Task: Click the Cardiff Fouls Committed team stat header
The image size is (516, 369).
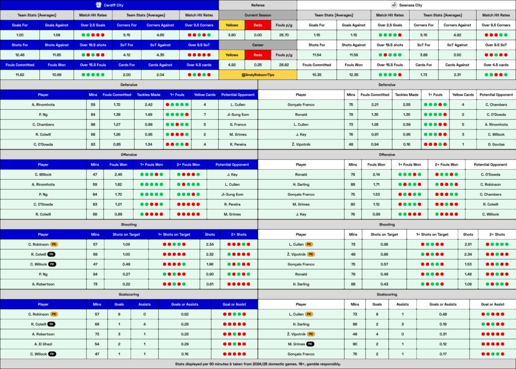Action: [x=20, y=65]
